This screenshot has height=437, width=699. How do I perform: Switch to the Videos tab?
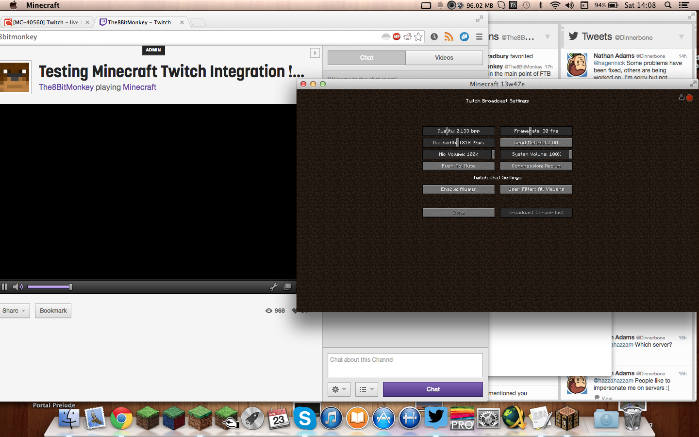click(444, 58)
